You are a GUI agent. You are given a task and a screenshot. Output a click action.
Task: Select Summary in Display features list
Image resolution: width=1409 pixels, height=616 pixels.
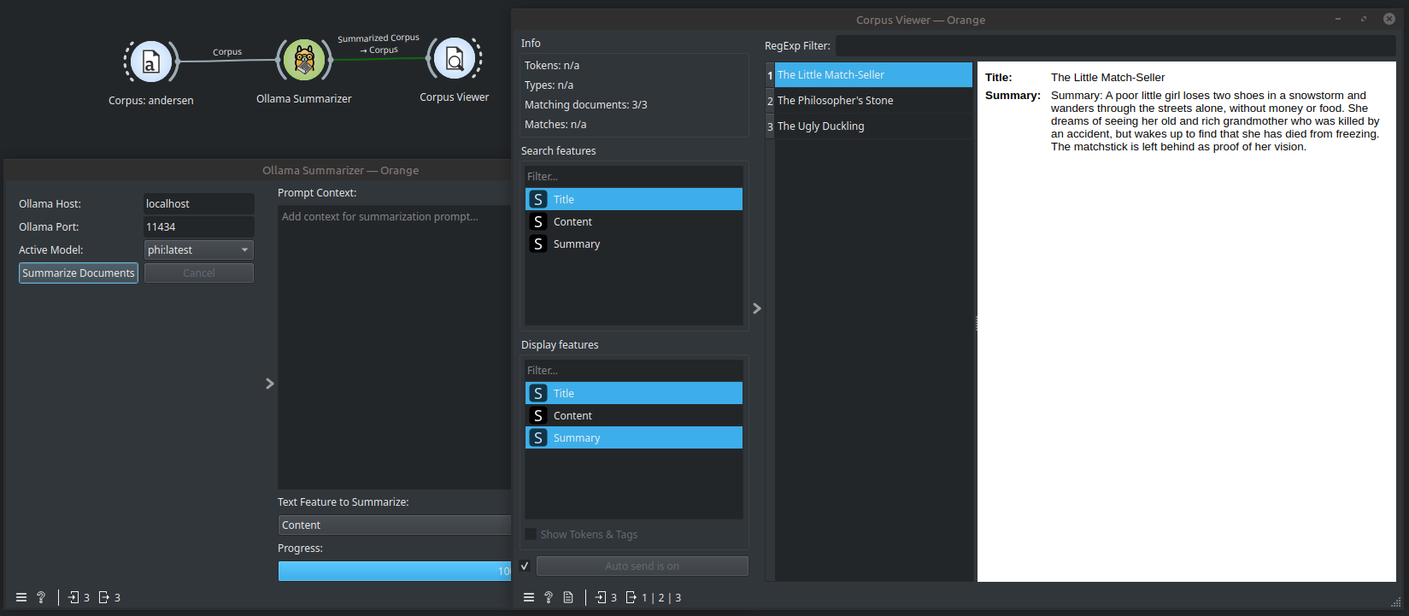[x=634, y=437]
